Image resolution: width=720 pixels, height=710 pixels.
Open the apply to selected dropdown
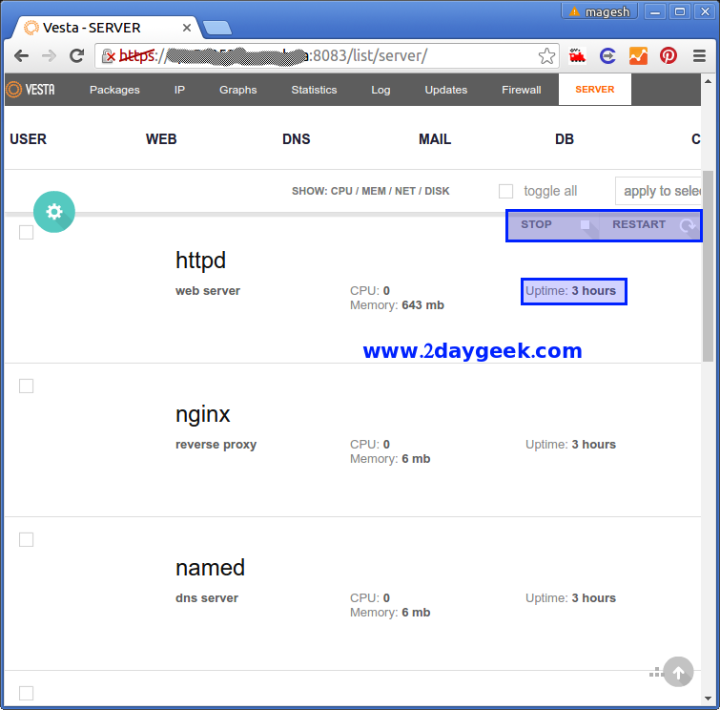coord(658,191)
